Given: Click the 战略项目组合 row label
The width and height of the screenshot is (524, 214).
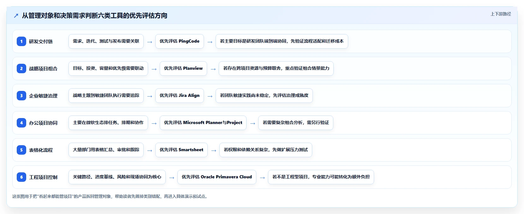Looking at the screenshot, I should 43,68.
